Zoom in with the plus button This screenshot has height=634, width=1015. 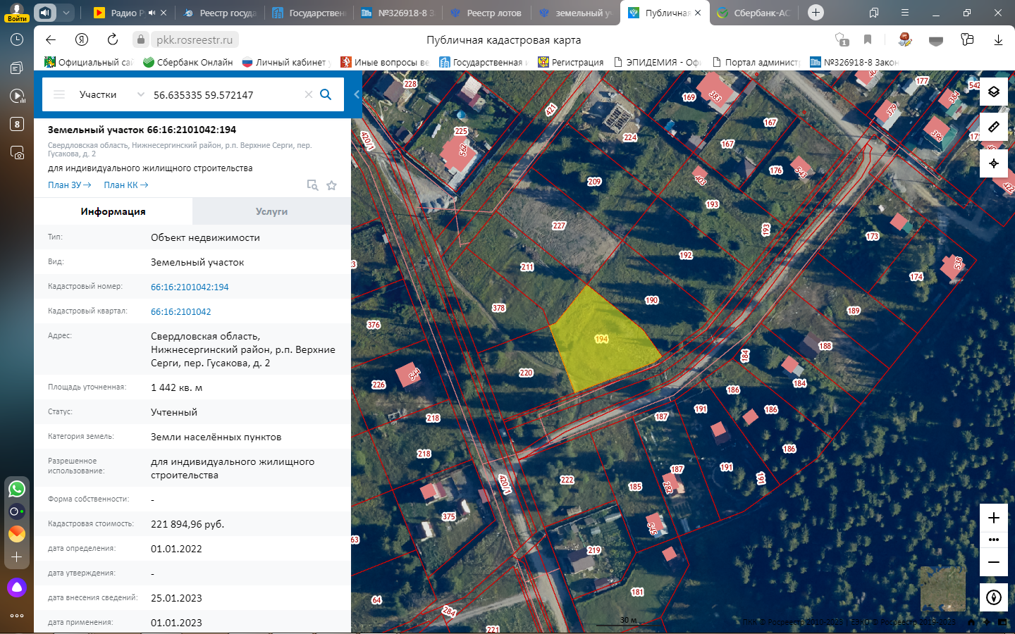tap(993, 518)
